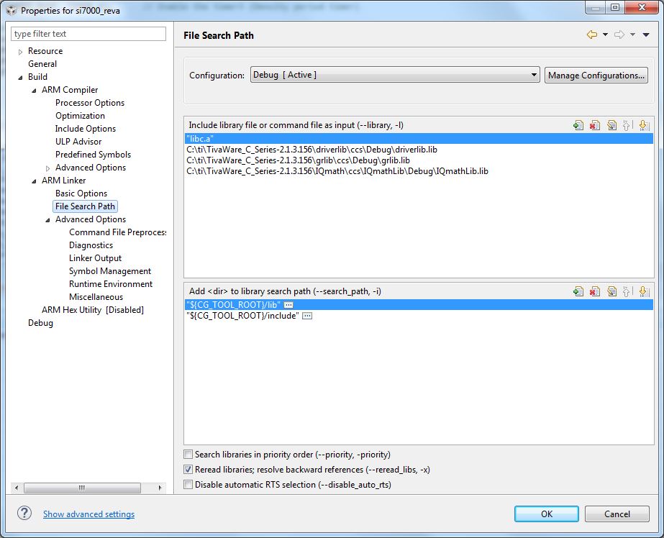The image size is (664, 538).
Task: Expand compiler Advanced Options node
Action: click(x=47, y=168)
